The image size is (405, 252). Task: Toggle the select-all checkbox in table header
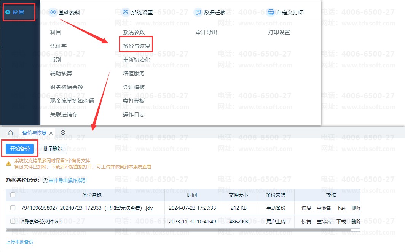(x=13, y=195)
